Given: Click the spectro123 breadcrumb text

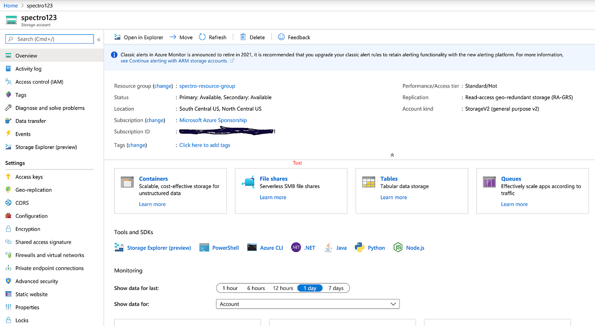Looking at the screenshot, I should click(40, 6).
